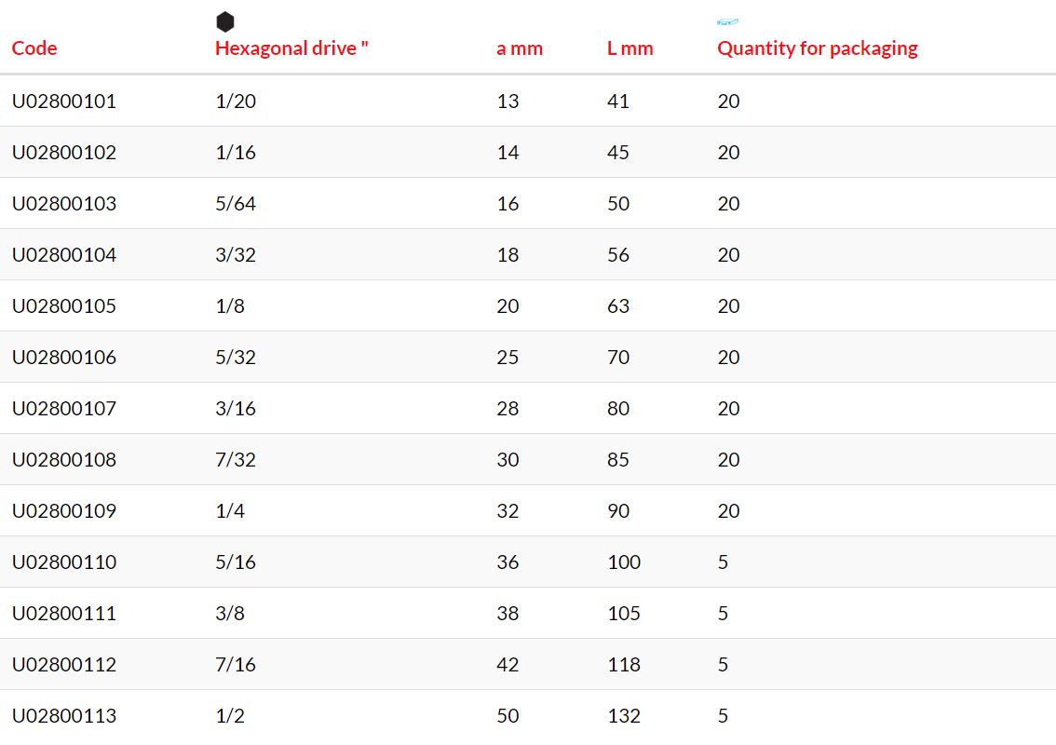The image size is (1056, 745).
Task: Click the 7/16 hexagonal drive value
Action: 236,664
